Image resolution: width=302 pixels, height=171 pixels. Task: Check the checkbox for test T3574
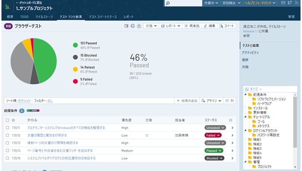tap(8, 150)
